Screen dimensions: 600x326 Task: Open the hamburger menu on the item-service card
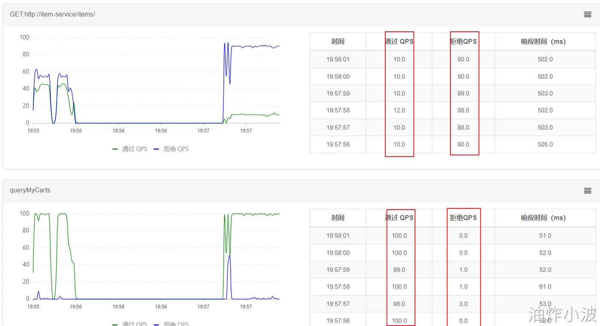pyautogui.click(x=588, y=15)
